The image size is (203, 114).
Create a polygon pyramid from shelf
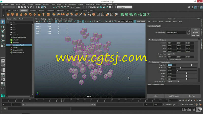click(x=35, y=14)
